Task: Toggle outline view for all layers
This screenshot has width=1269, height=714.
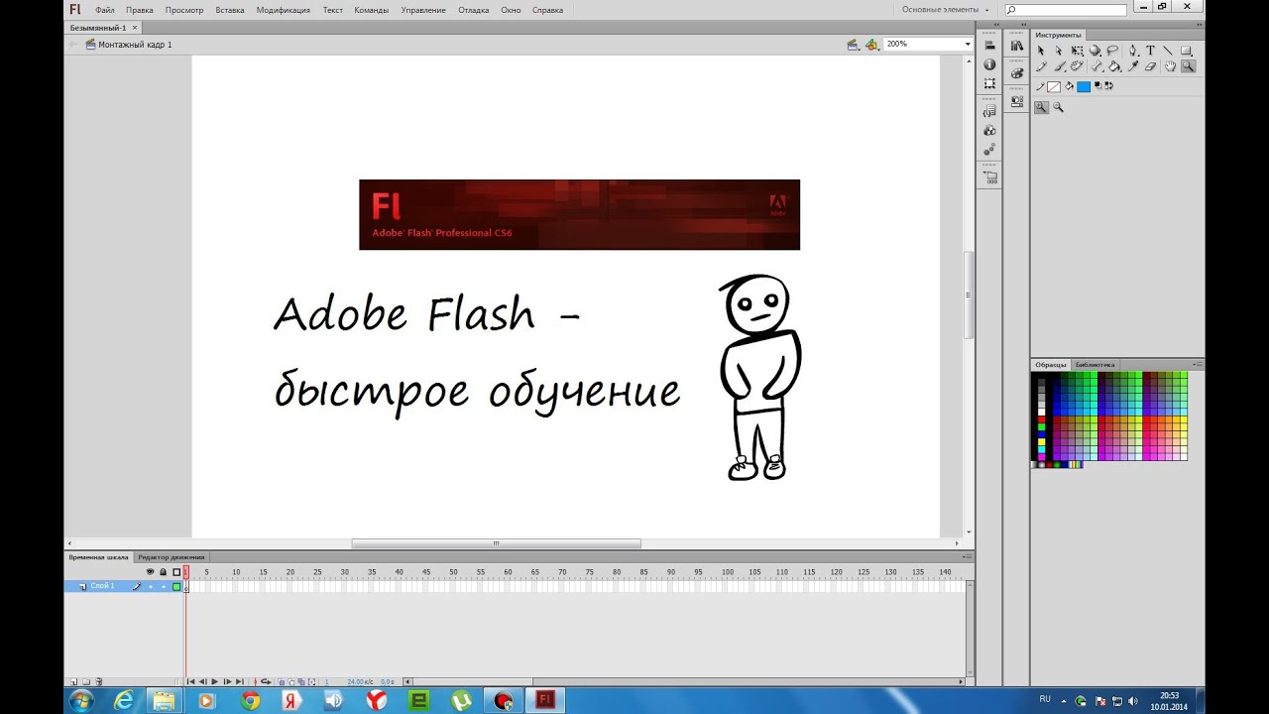Action: (176, 572)
